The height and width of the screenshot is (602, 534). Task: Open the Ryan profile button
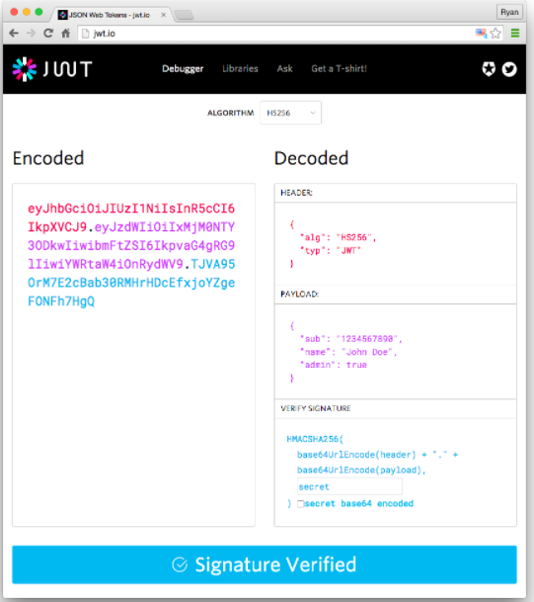(x=509, y=12)
